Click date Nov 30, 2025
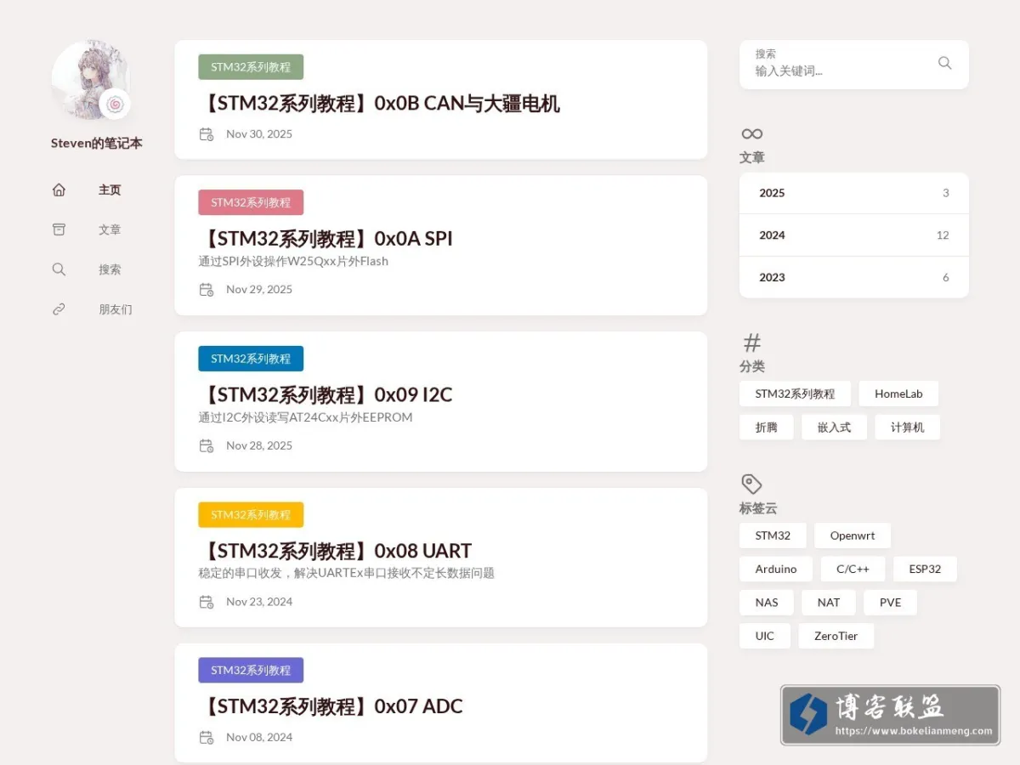Image resolution: width=1020 pixels, height=765 pixels. pos(259,134)
